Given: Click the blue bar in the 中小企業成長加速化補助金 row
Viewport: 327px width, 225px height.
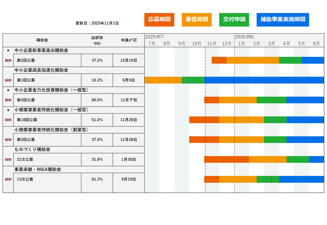Looking at the screenshot, I should [264, 80].
